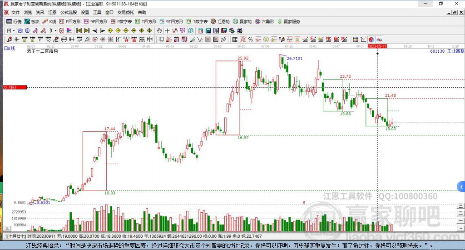This screenshot has width=465, height=250.
Task: Toggle the crosshair cursor tool
Action: [x=168, y=30]
